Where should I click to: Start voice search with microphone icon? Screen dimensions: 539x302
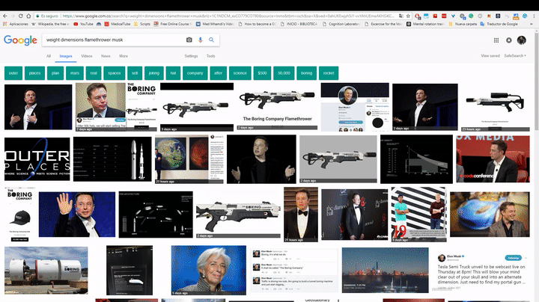(201, 40)
